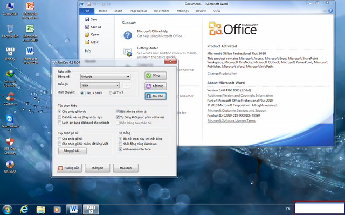Click the 'Thu nhỏ' button in UniKey
Screen dimensions: 345x215
[x=156, y=96]
